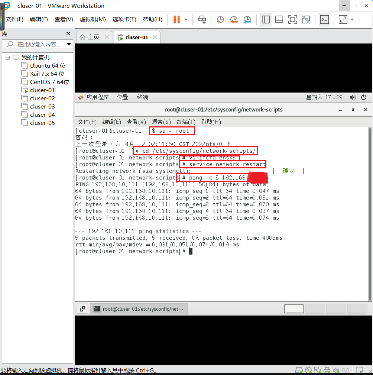
Task: Enter full screen mode icon
Action: coord(292,20)
